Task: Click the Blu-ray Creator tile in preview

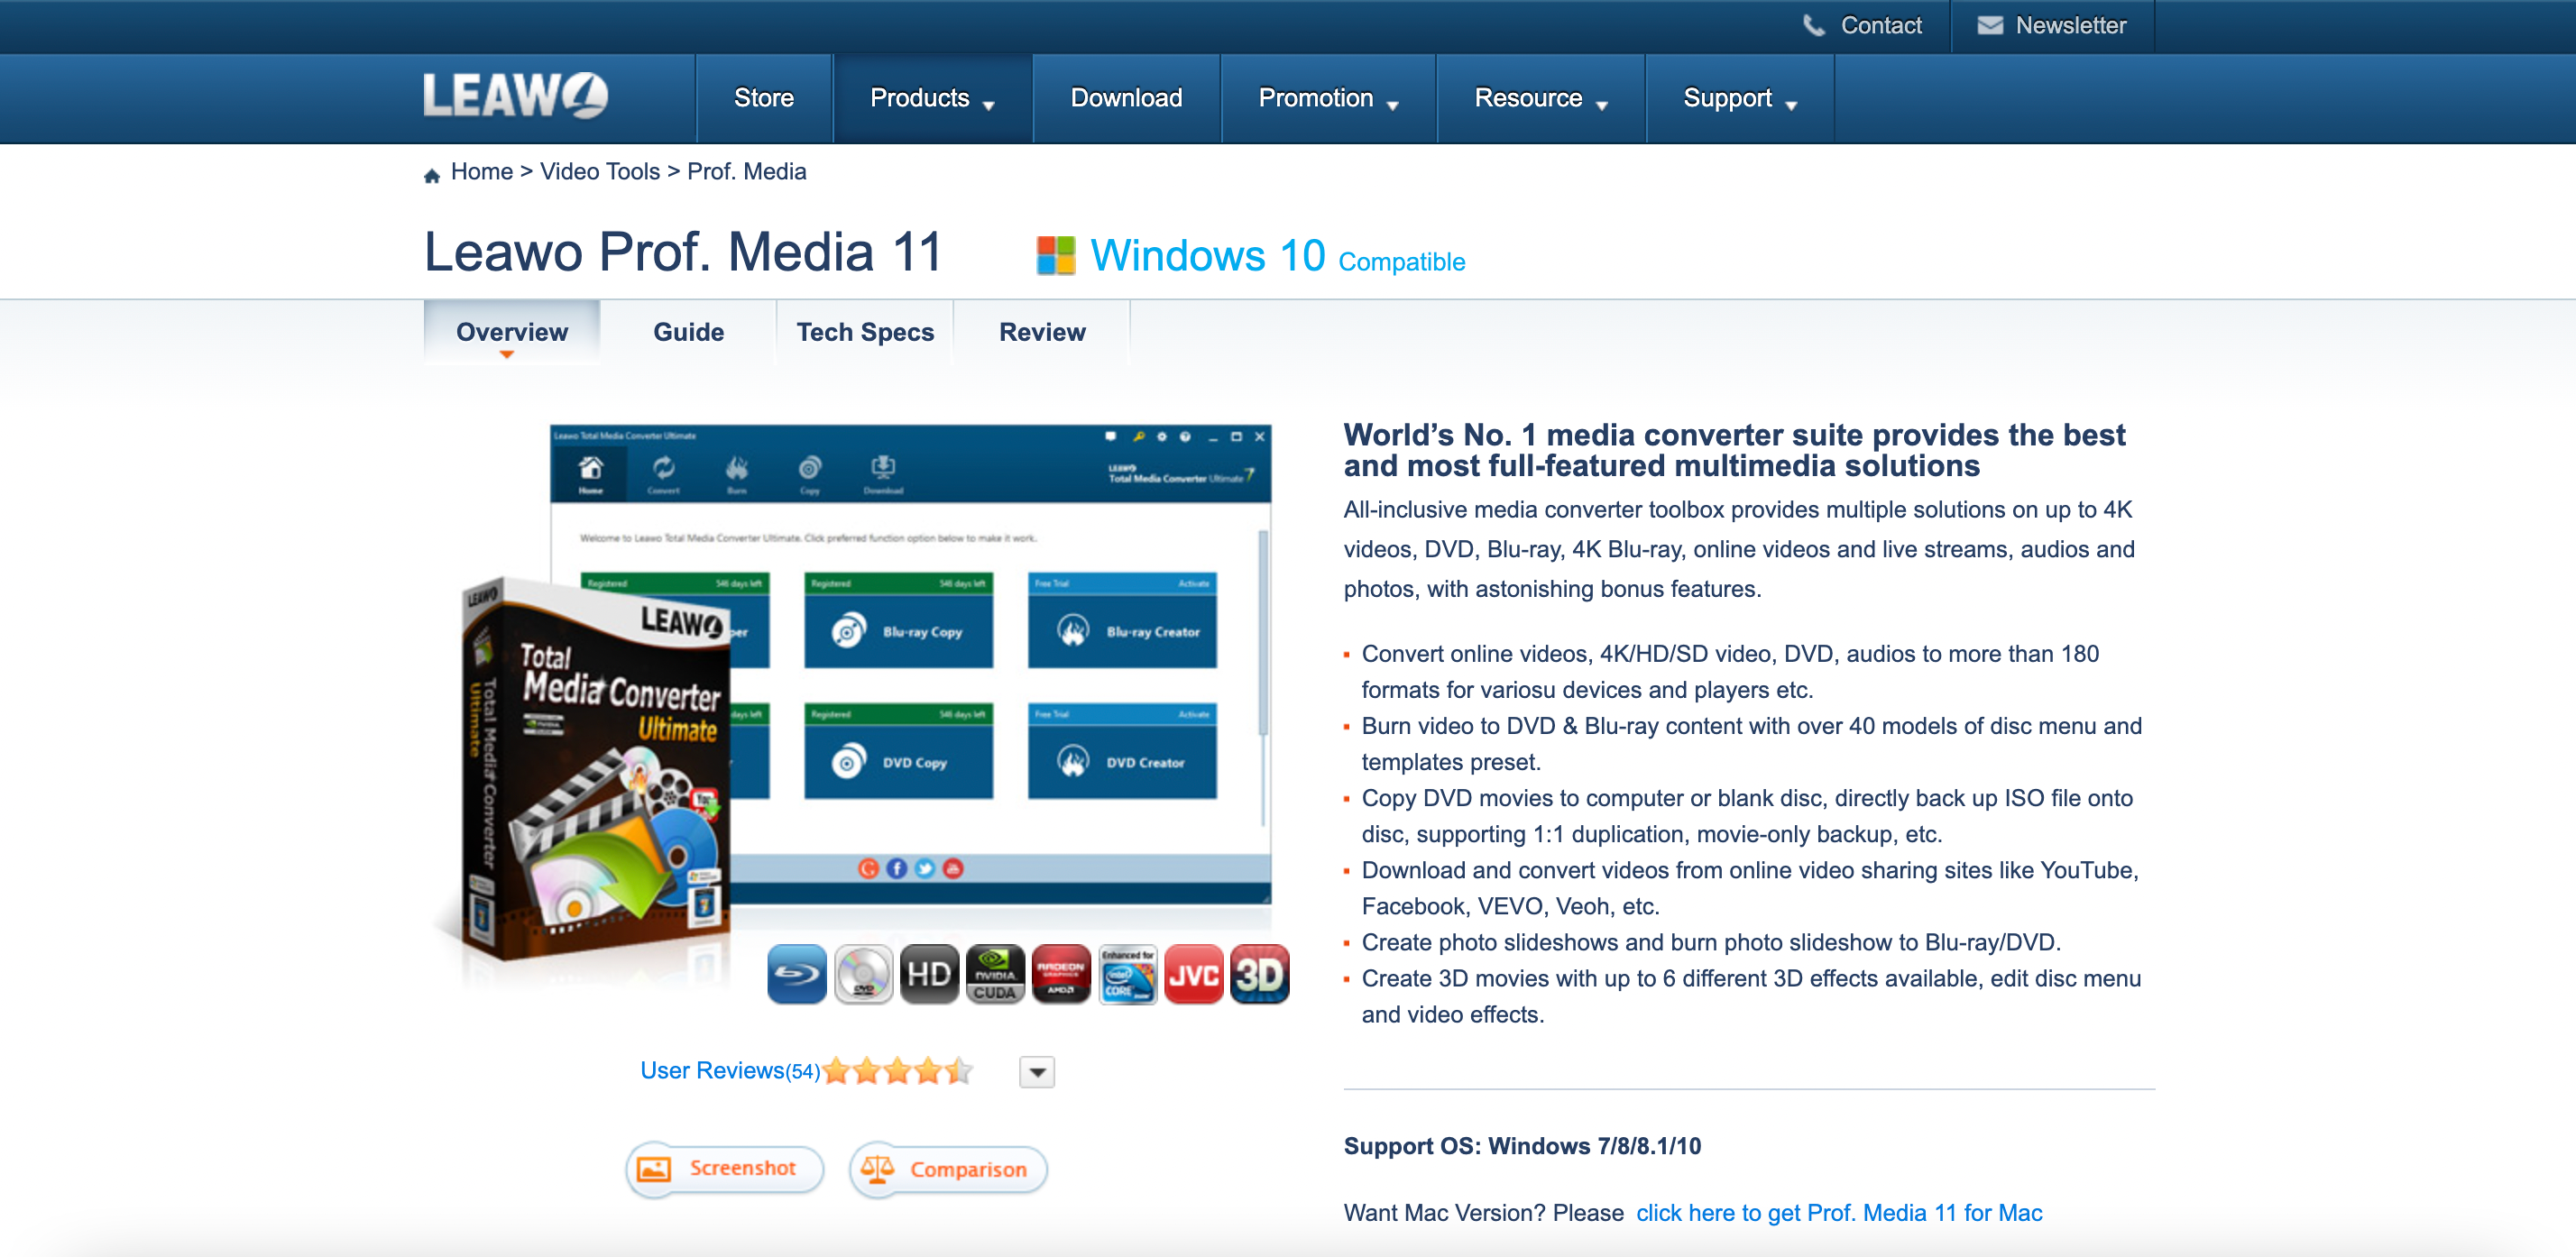Action: [1122, 620]
